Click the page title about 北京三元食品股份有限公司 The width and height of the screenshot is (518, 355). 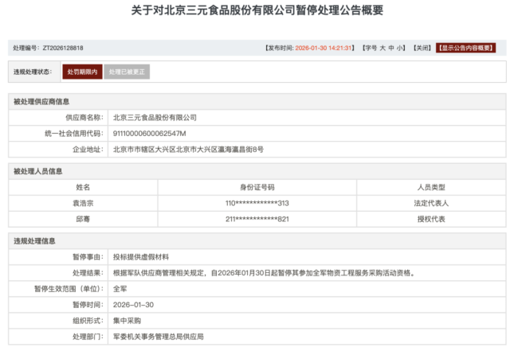click(257, 10)
